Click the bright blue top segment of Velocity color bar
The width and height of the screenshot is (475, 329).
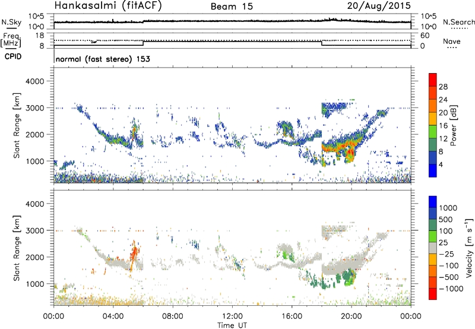433,202
